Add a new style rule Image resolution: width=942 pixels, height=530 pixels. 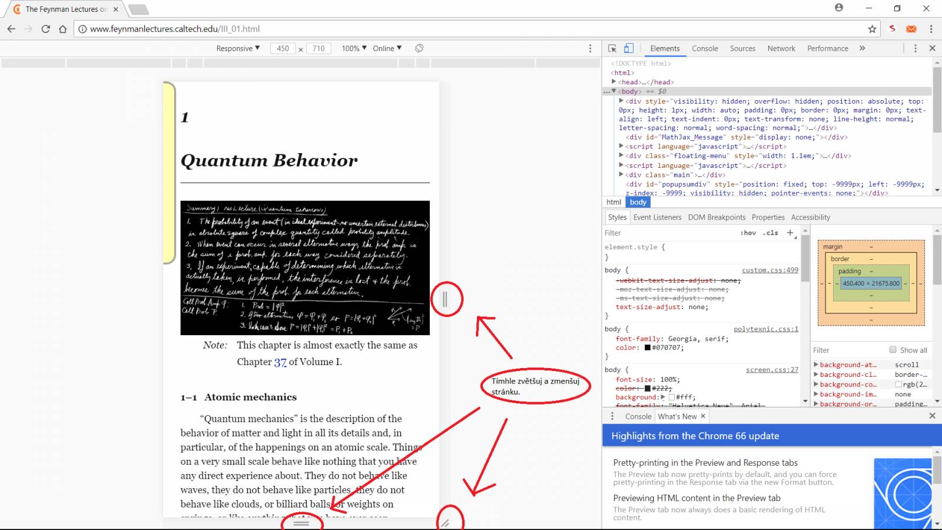[790, 233]
